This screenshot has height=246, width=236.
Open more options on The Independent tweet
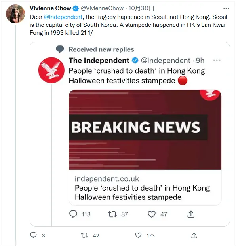pyautogui.click(x=217, y=61)
